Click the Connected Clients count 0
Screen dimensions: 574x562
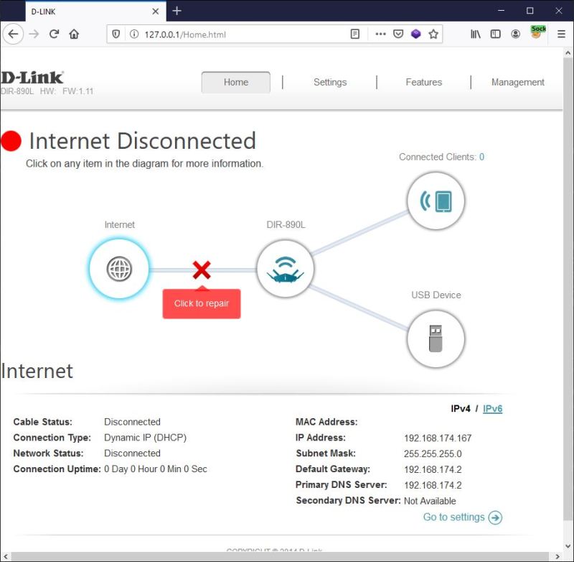(481, 157)
